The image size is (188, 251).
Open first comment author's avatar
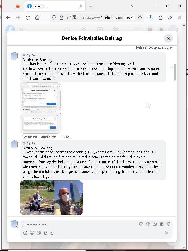(14, 56)
